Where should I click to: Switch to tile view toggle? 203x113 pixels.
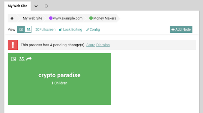click(21, 29)
